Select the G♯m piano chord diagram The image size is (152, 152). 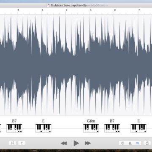[x=91, y=128]
